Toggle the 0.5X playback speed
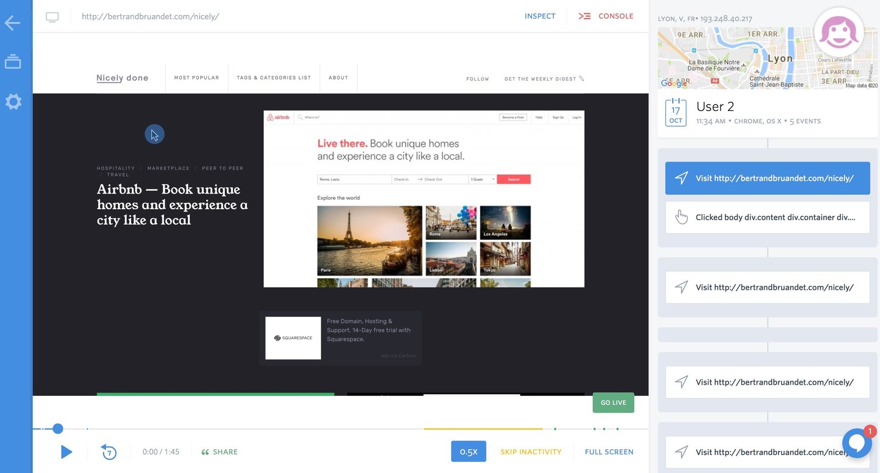 469,451
